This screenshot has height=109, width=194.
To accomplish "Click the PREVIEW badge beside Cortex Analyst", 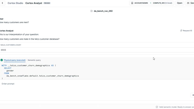I will click(x=47, y=3).
